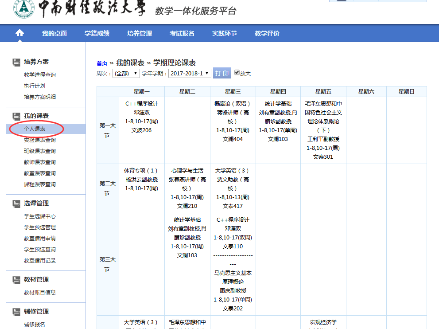Click the 教材管理 section icon

coord(16,280)
